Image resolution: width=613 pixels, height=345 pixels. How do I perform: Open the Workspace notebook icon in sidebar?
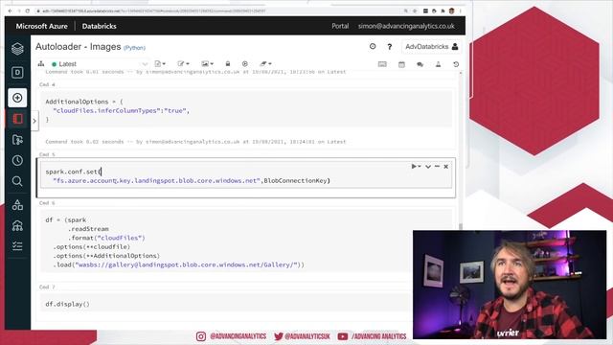click(17, 119)
